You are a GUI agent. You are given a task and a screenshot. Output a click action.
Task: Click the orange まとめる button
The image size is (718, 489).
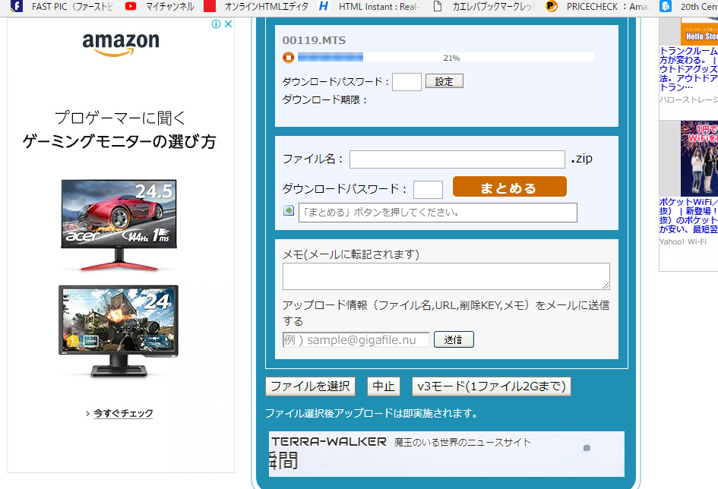pos(510,187)
